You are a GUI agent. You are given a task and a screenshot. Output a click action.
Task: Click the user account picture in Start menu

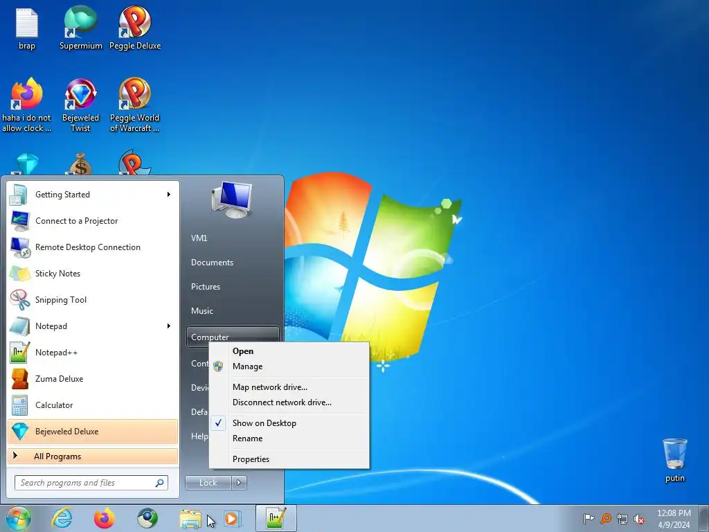pos(231,199)
